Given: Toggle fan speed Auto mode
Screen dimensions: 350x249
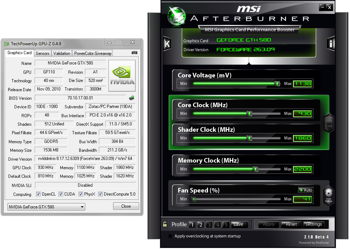Looking at the screenshot, I should pos(306,190).
